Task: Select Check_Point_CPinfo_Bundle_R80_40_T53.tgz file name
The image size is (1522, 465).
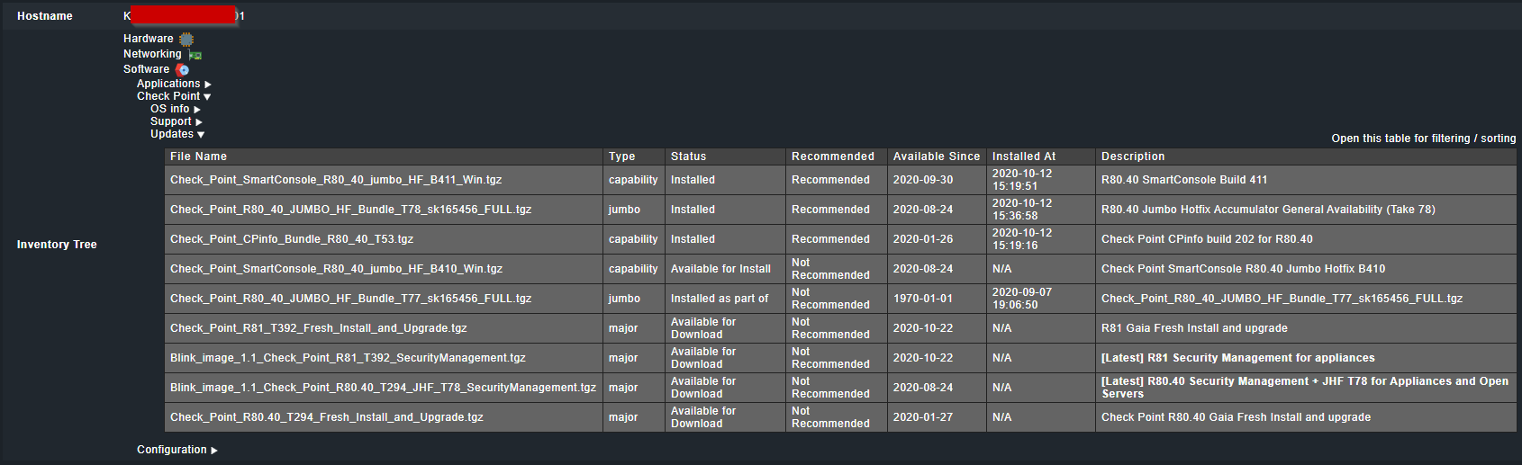Action: [292, 239]
